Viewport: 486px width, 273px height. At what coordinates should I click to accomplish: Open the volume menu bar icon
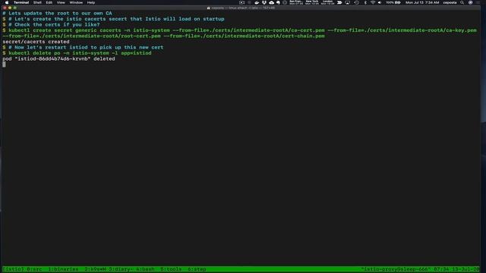[380, 2]
